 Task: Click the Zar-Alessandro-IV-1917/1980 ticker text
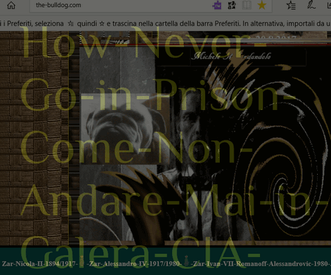[x=135, y=264]
